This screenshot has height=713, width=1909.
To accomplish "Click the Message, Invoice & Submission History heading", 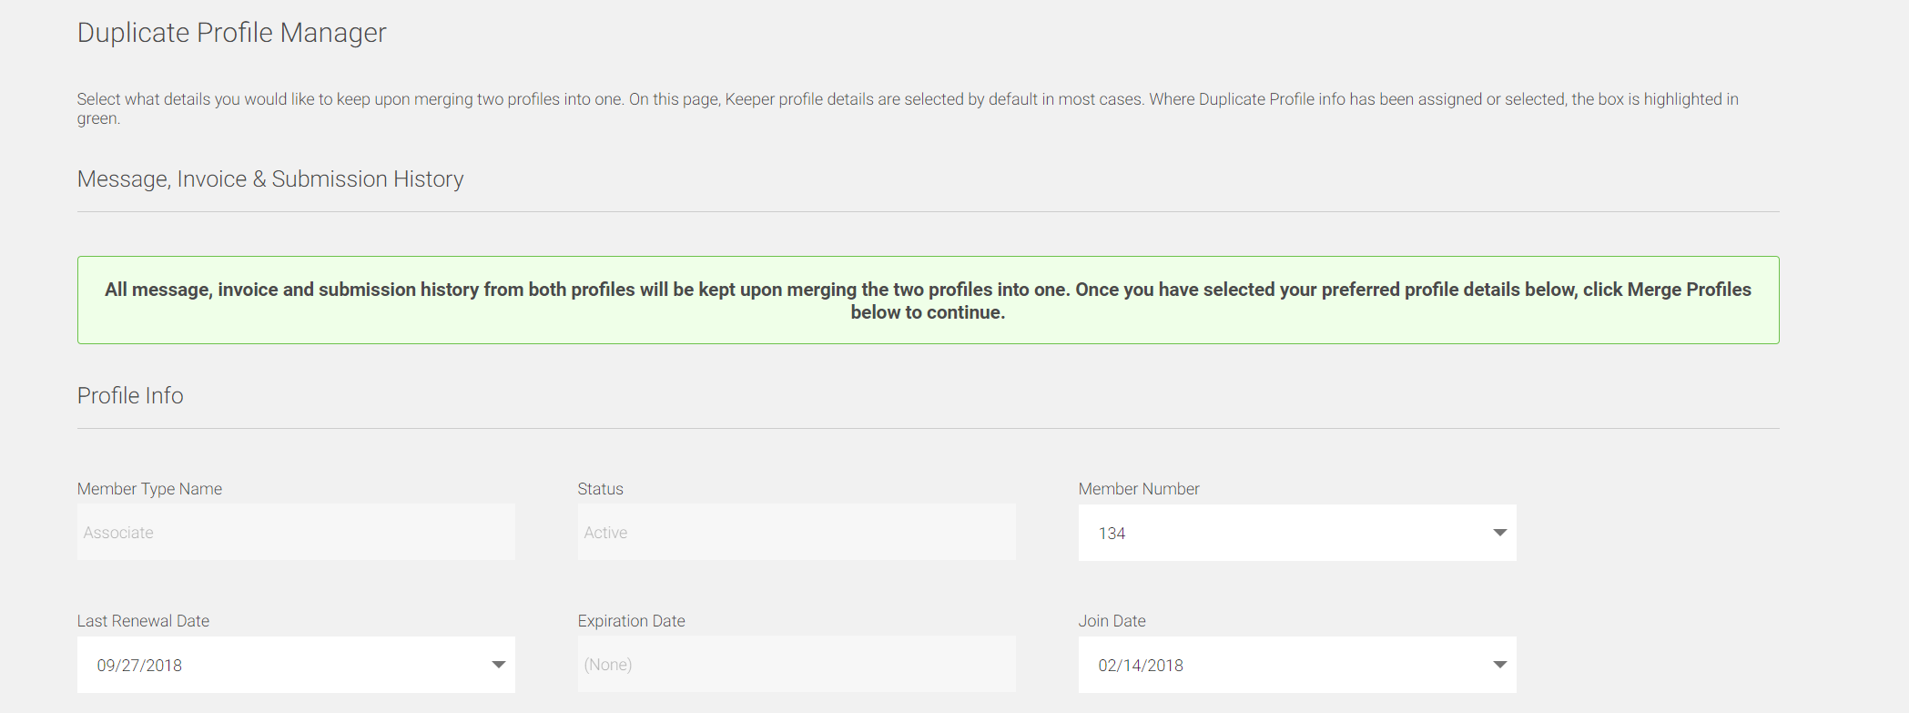I will tap(270, 179).
